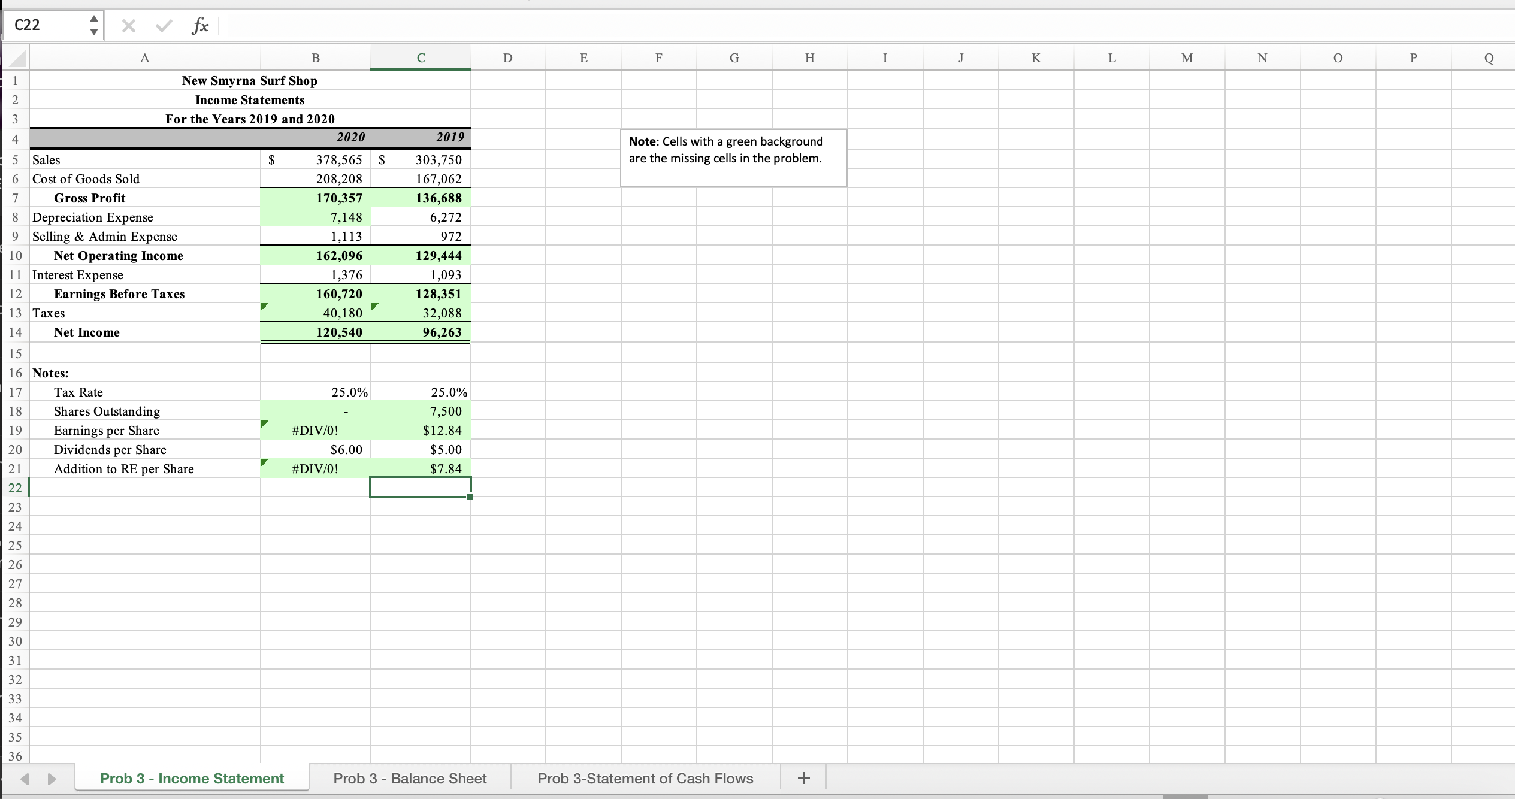Switch to the Prob 3 - Balance Sheet tab
Viewport: 1515px width, 799px height.
click(x=410, y=778)
